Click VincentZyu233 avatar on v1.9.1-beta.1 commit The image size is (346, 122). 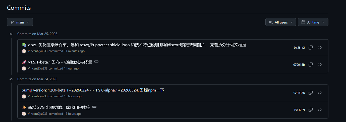point(24,68)
